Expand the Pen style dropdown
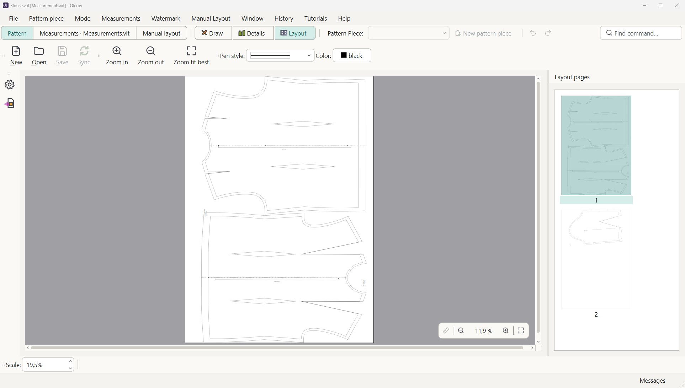 280,55
